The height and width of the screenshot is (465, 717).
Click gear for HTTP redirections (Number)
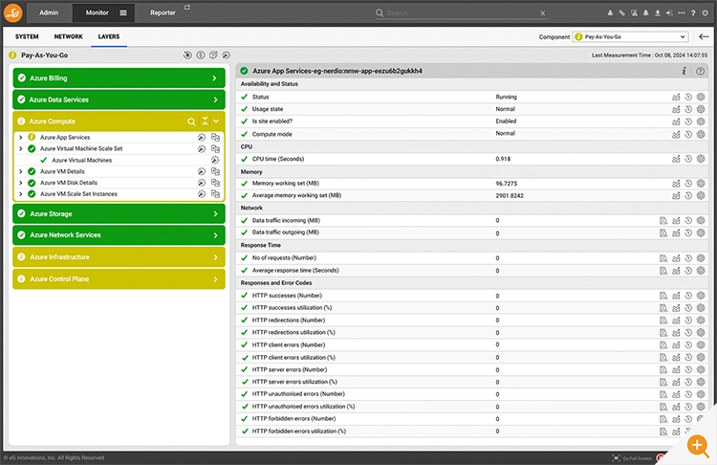pyautogui.click(x=701, y=321)
